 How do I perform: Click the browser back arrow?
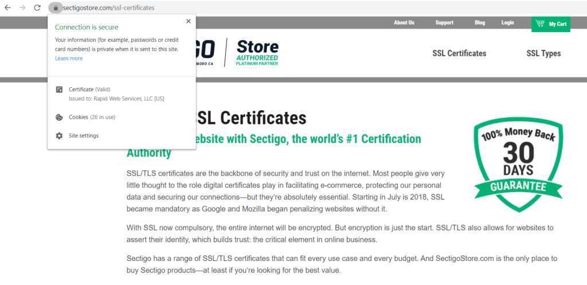click(7, 8)
